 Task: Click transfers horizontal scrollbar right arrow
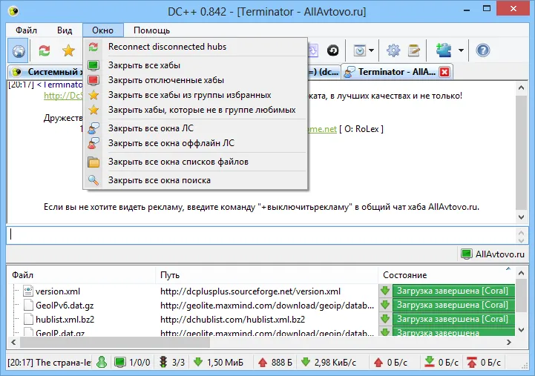click(x=509, y=342)
